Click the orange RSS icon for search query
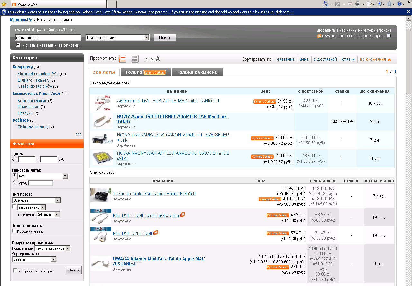This screenshot has height=286, width=412. 319,36
